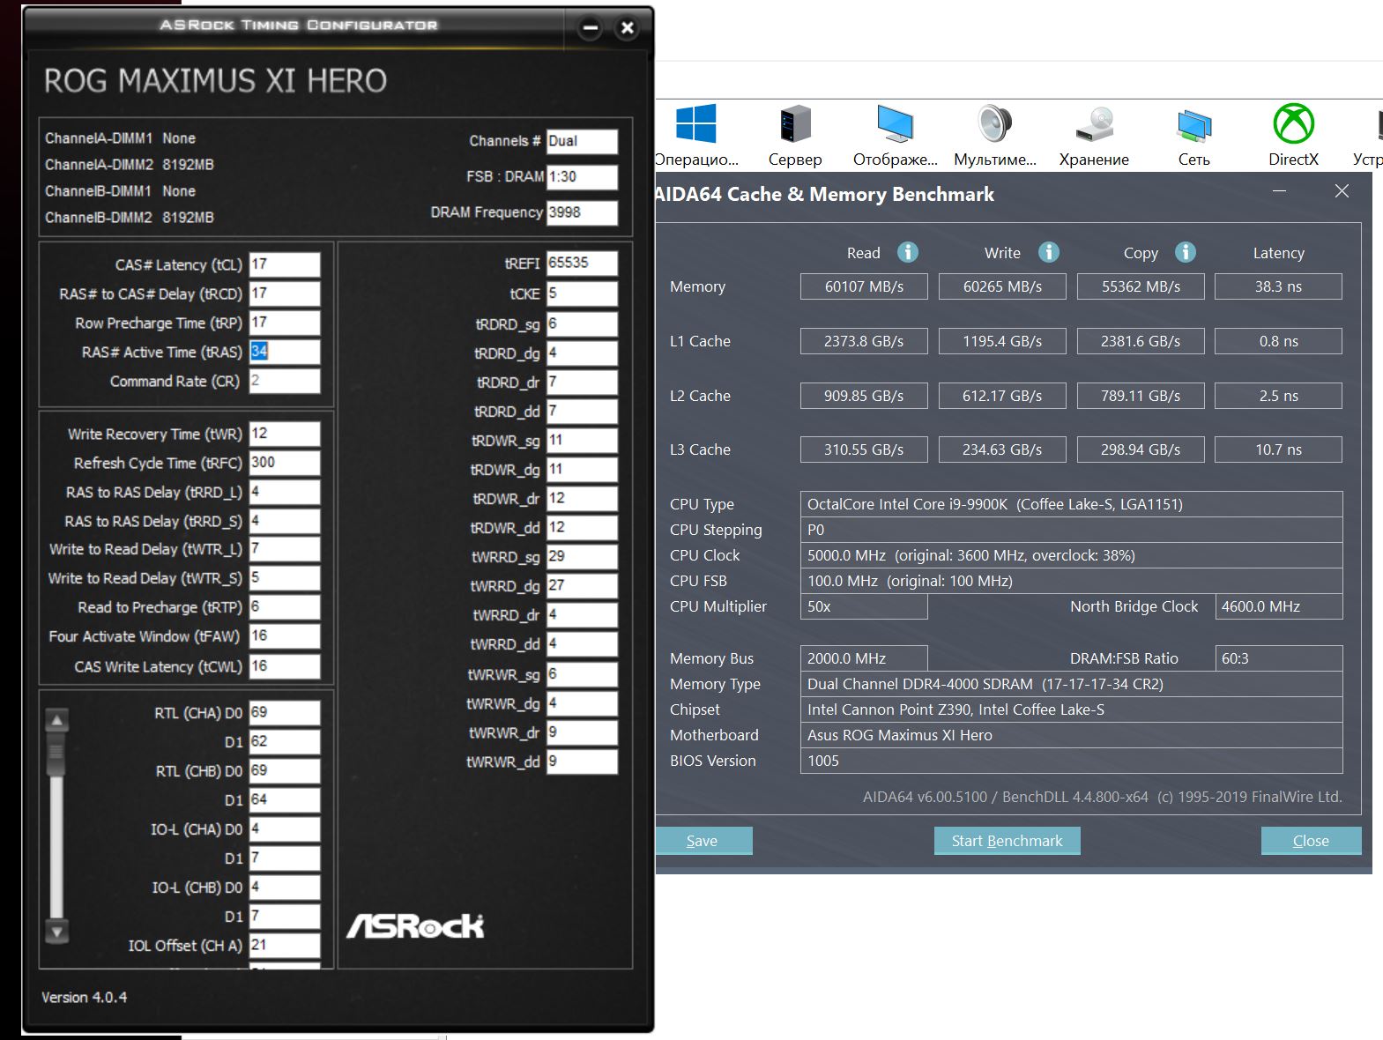
Task: Click the L1 Cache Read value 2373.8 GB/s
Action: [864, 341]
